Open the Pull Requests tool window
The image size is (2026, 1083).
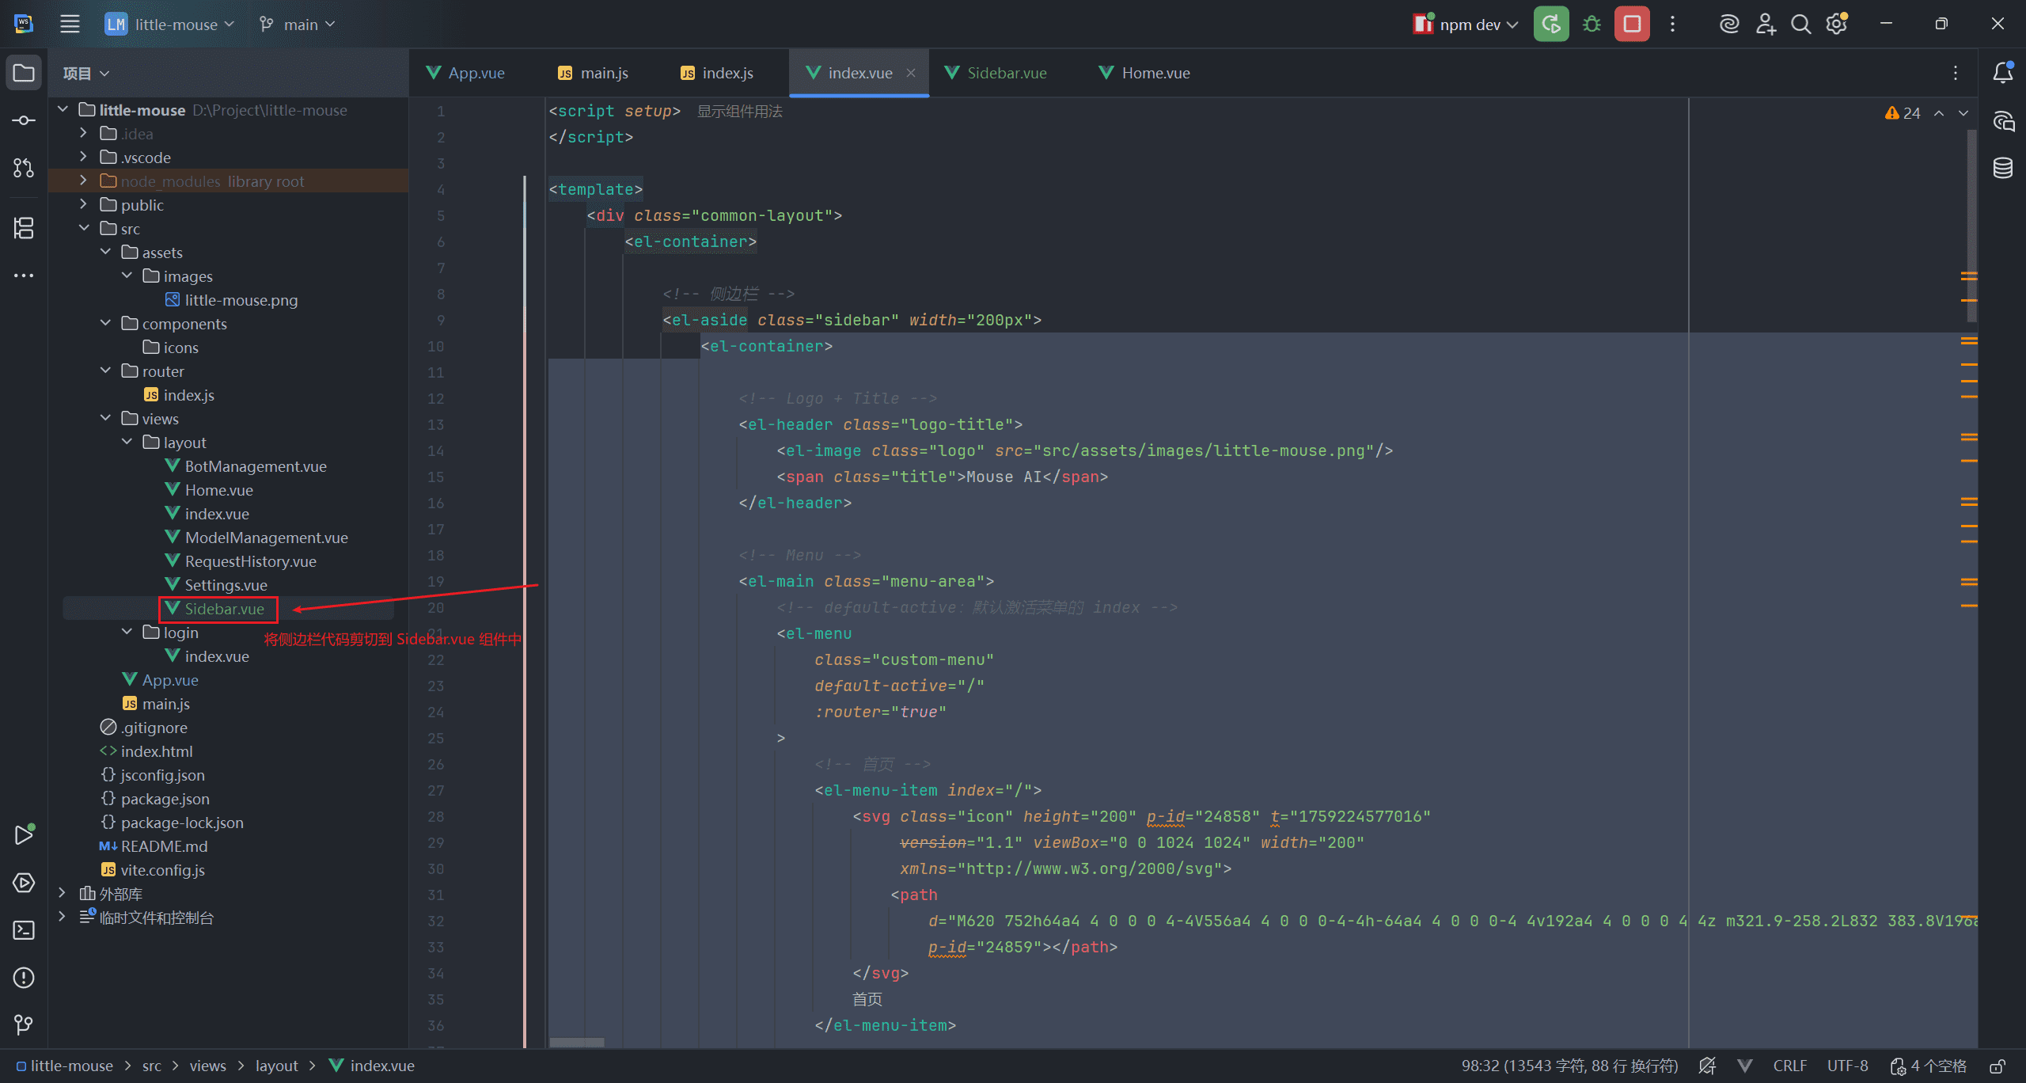(24, 168)
